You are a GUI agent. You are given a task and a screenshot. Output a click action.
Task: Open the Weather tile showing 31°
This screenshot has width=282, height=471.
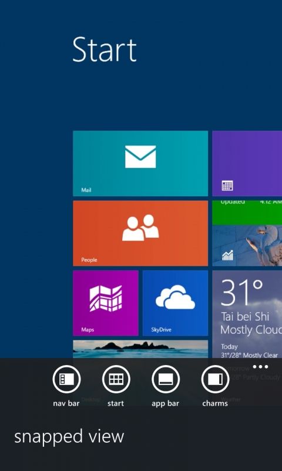click(247, 338)
